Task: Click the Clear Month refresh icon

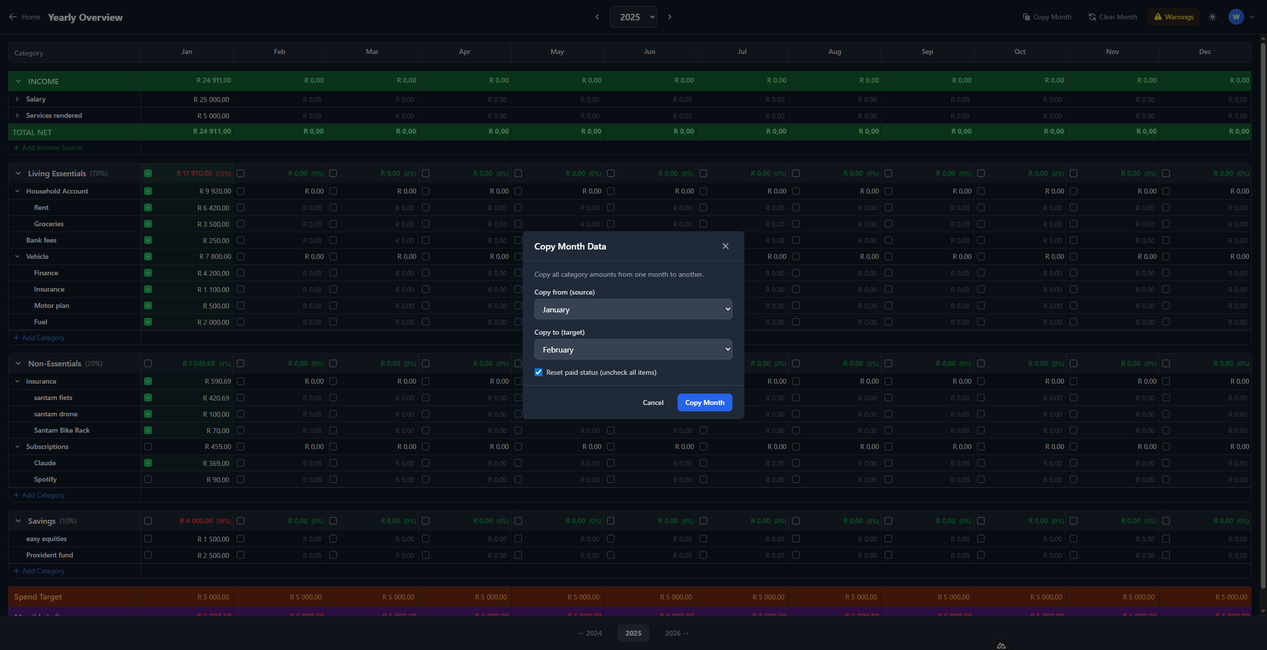Action: pyautogui.click(x=1092, y=17)
